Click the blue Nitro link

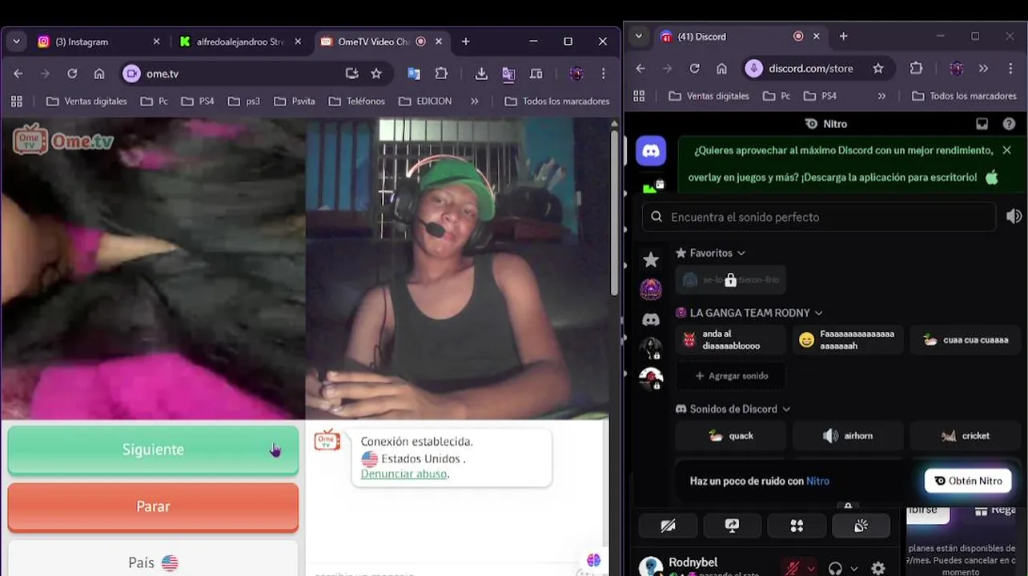pos(817,481)
